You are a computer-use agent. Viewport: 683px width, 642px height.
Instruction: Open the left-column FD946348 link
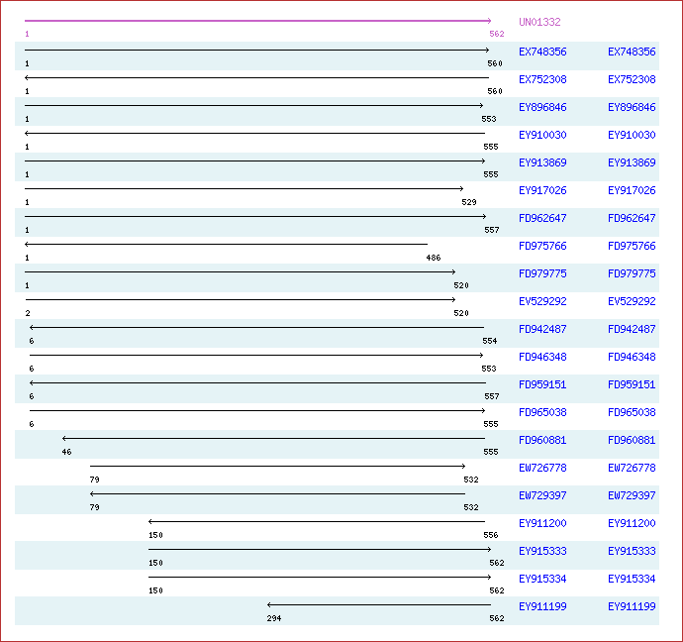[x=542, y=357]
